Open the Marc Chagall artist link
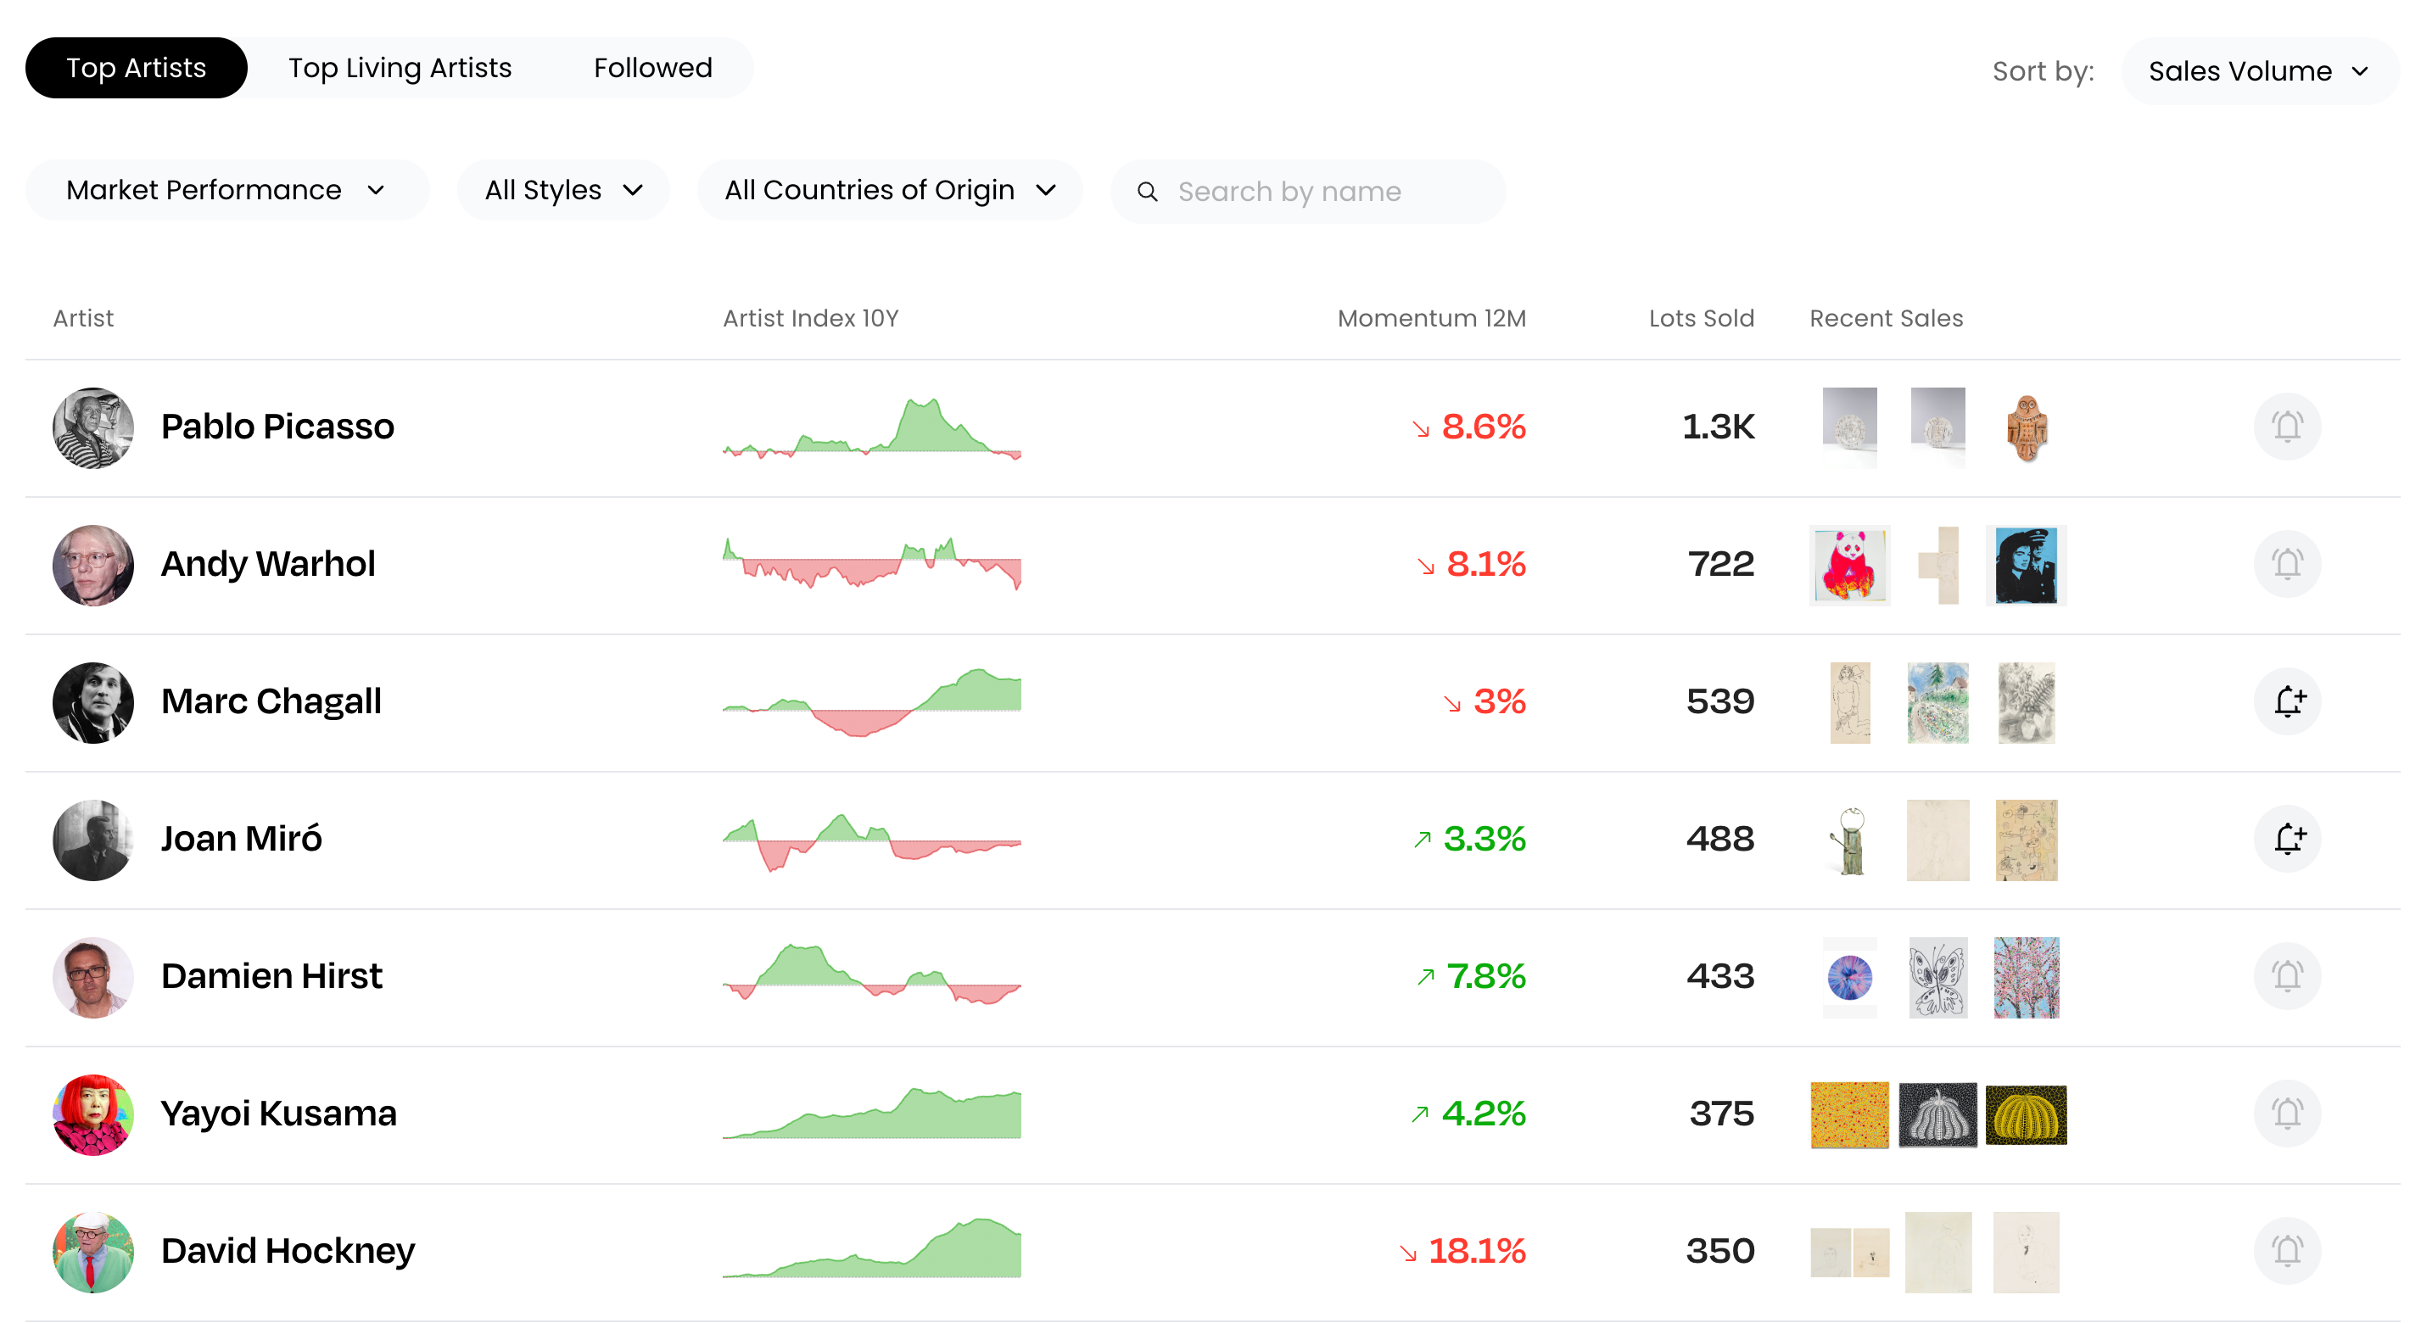Screen dimensions: 2421x1323 click(x=271, y=701)
